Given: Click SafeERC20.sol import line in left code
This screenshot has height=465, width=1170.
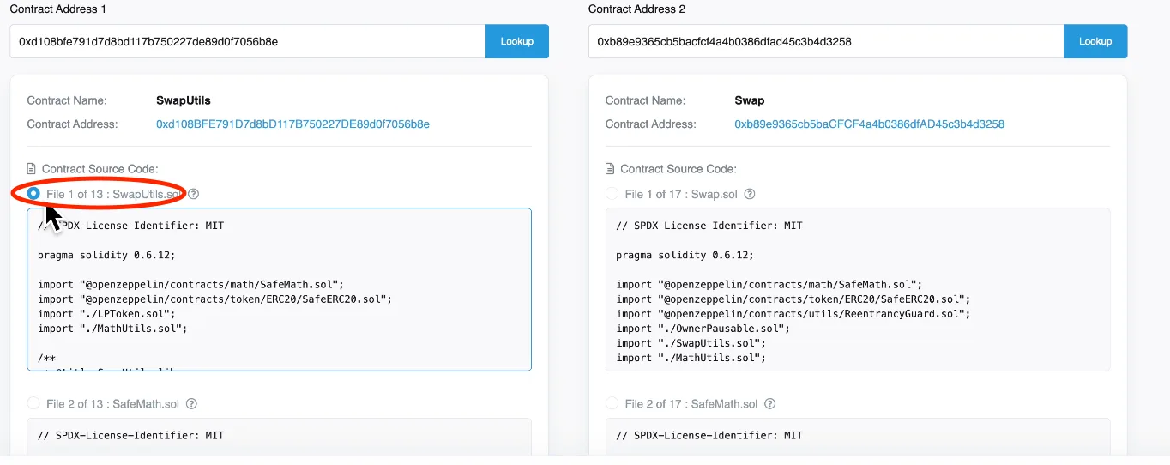Looking at the screenshot, I should coord(214,299).
